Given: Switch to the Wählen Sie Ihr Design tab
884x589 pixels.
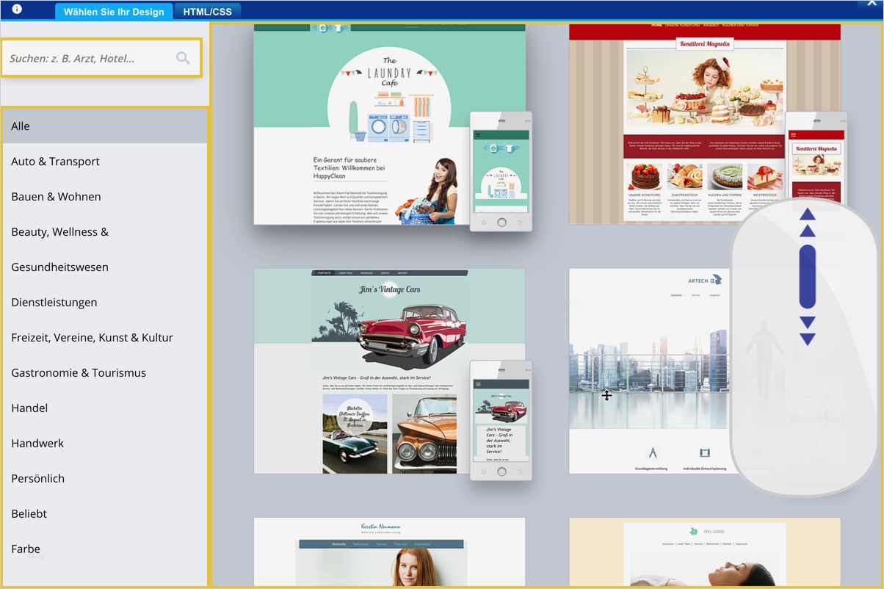Looking at the screenshot, I should [114, 12].
